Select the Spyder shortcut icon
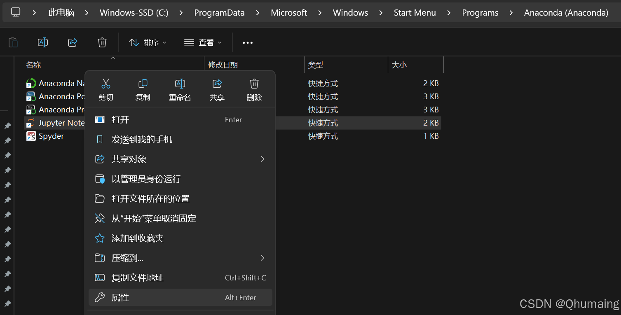This screenshot has width=621, height=315. coord(31,136)
